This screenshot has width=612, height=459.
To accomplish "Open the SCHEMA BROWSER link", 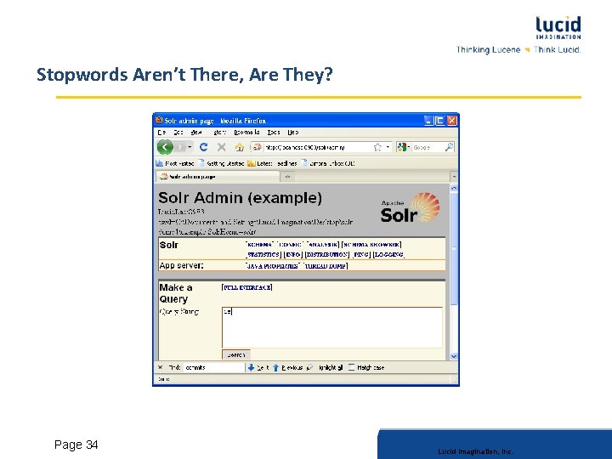I will coord(371,245).
